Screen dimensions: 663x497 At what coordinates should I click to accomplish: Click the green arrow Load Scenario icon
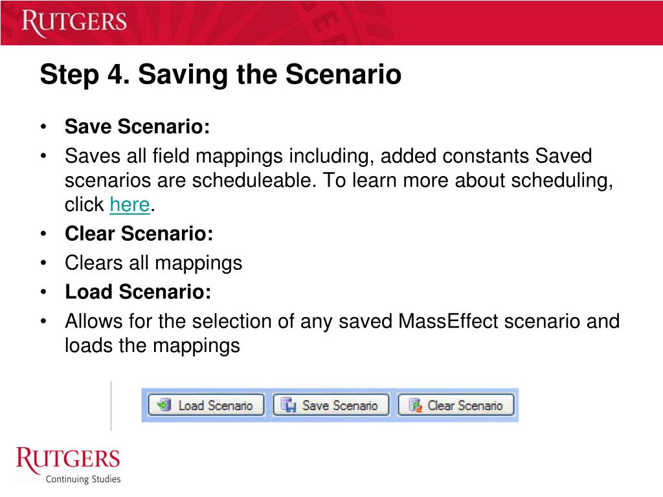(164, 405)
